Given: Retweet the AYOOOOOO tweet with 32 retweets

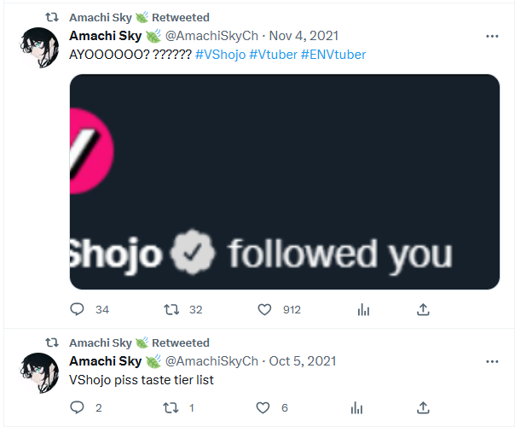Looking at the screenshot, I should (171, 309).
